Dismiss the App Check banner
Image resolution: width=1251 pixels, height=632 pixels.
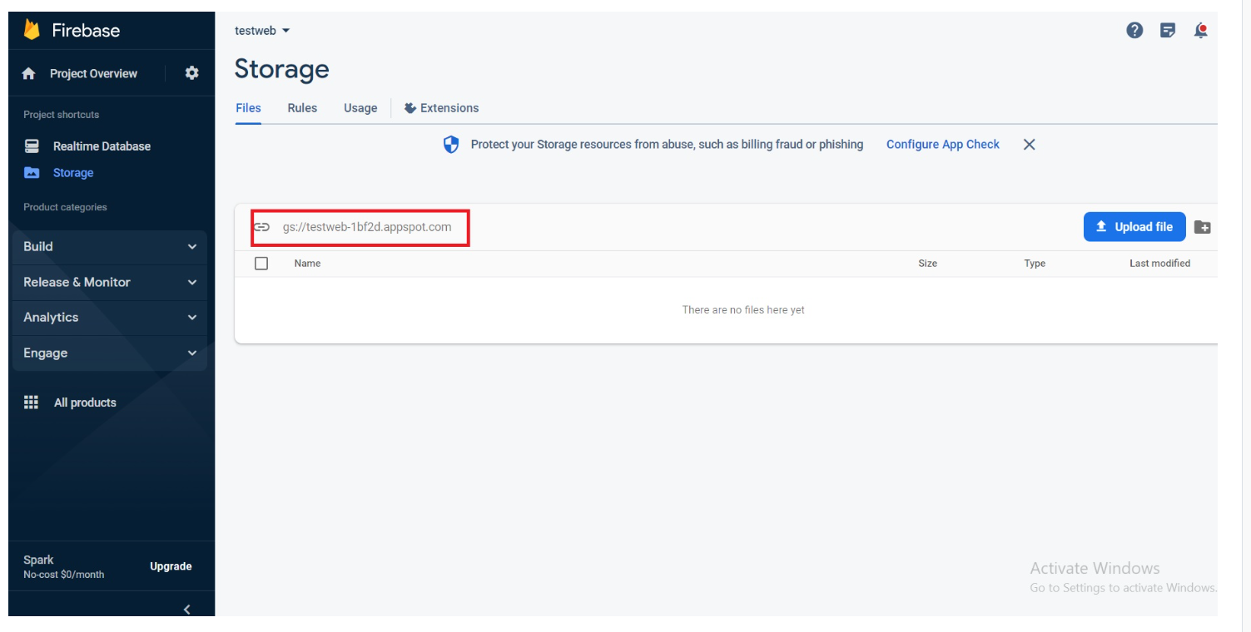[x=1029, y=145]
